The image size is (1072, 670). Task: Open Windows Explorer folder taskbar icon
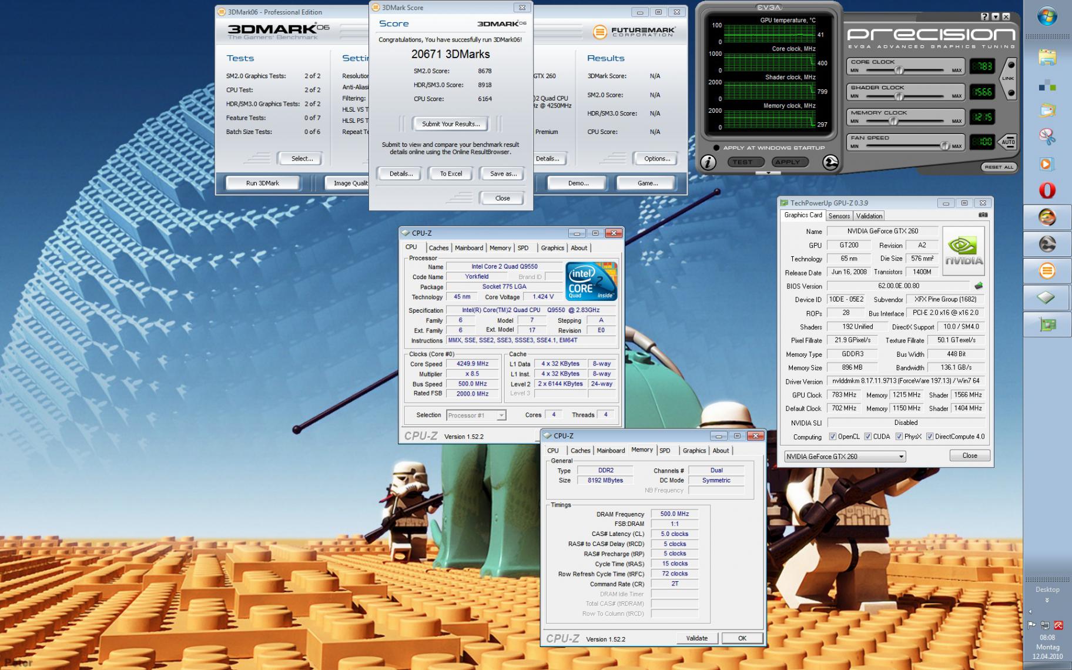(1047, 57)
